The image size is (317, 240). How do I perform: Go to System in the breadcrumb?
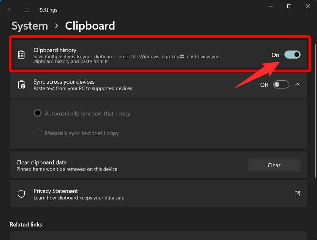tap(30, 26)
